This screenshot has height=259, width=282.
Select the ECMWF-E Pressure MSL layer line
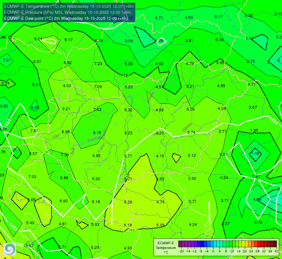pos(68,12)
